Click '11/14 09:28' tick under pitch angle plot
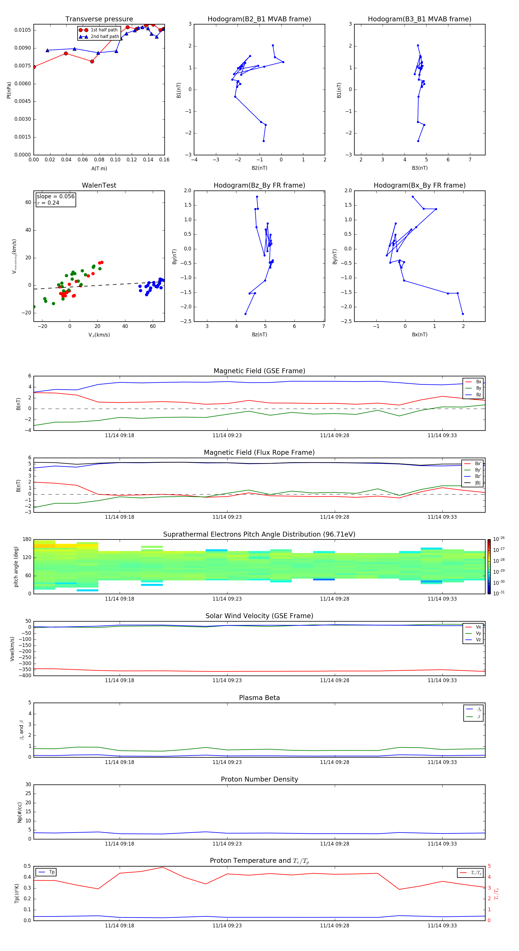The height and width of the screenshot is (951, 519). click(x=334, y=599)
